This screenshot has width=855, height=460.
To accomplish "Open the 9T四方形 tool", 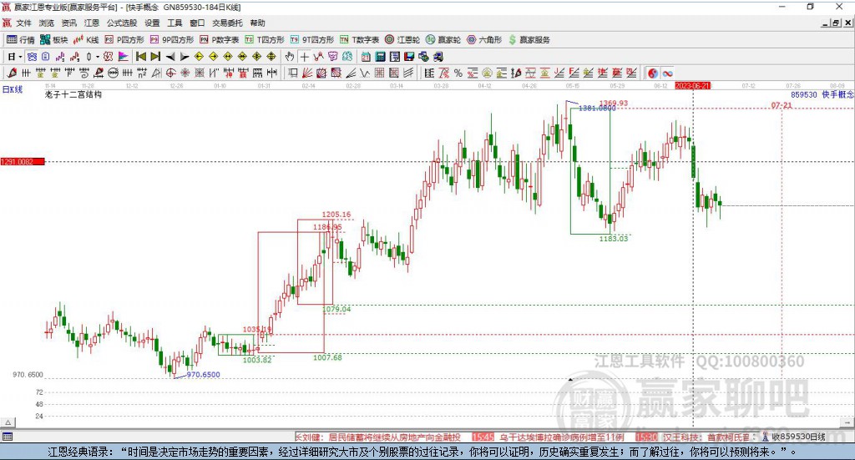I will pyautogui.click(x=312, y=40).
